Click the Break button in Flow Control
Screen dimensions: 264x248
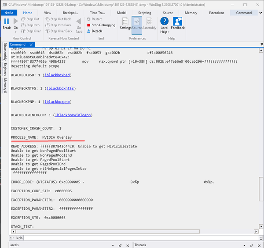point(7,24)
